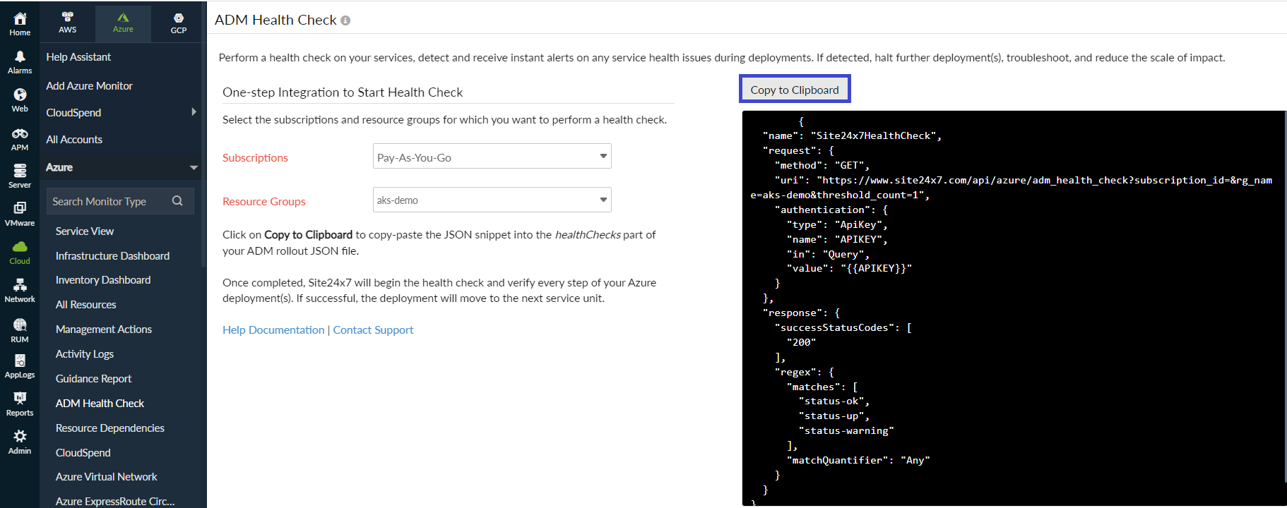Open Azure Virtual Network monitors
Viewport: 1287px width, 508px height.
pyautogui.click(x=107, y=477)
